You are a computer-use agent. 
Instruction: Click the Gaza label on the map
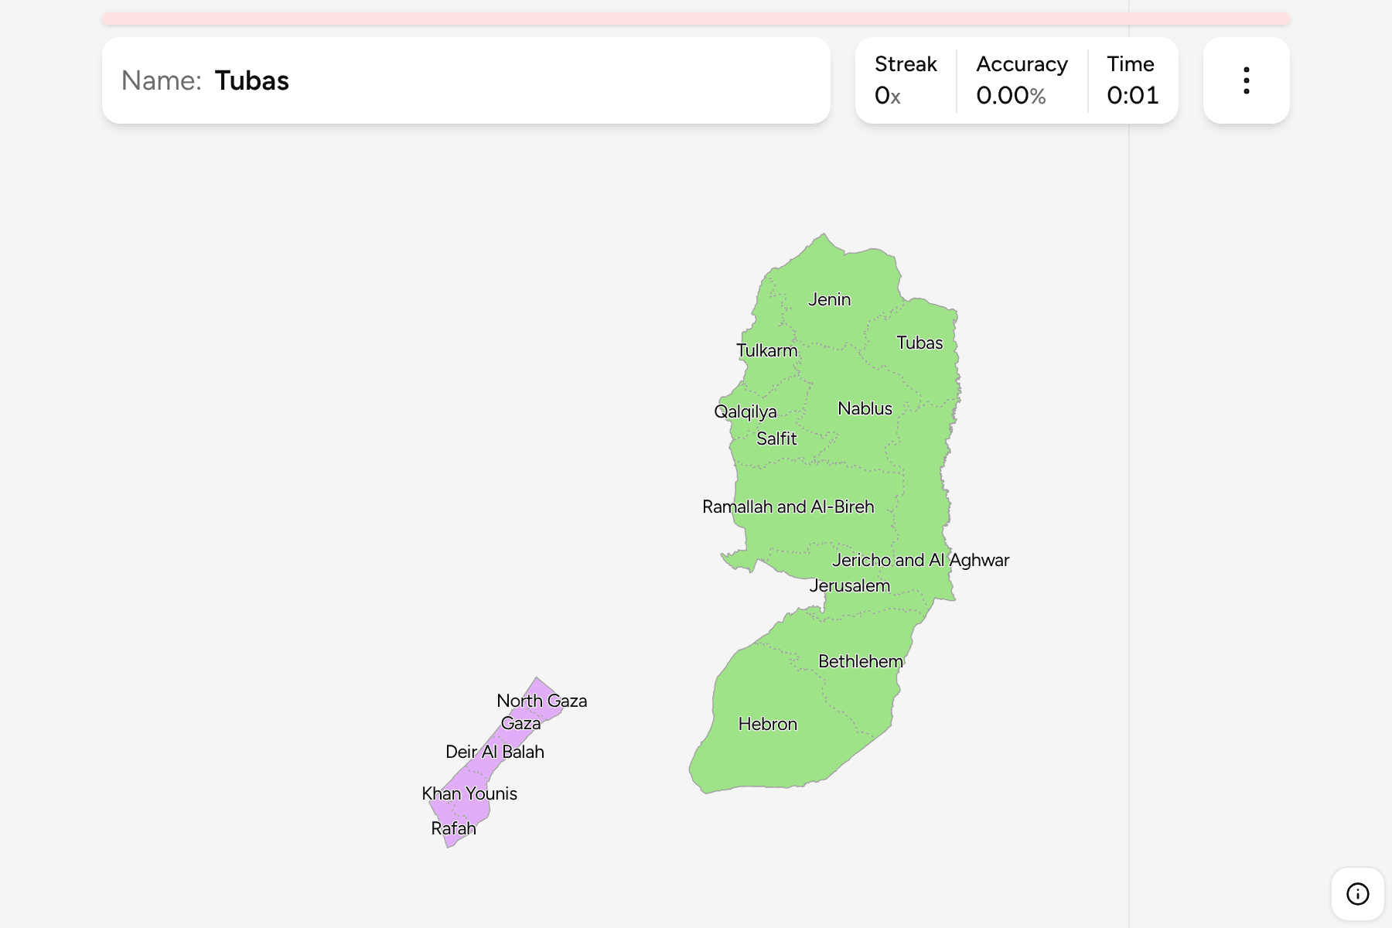[520, 723]
